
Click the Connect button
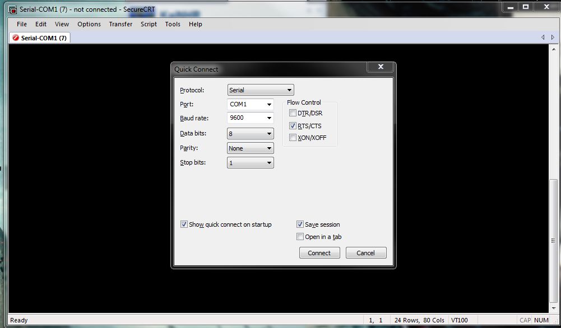319,252
